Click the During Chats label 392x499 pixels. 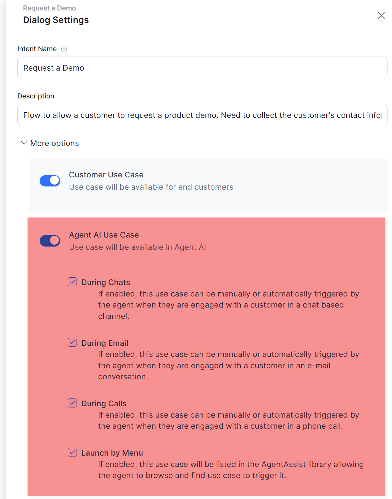106,282
